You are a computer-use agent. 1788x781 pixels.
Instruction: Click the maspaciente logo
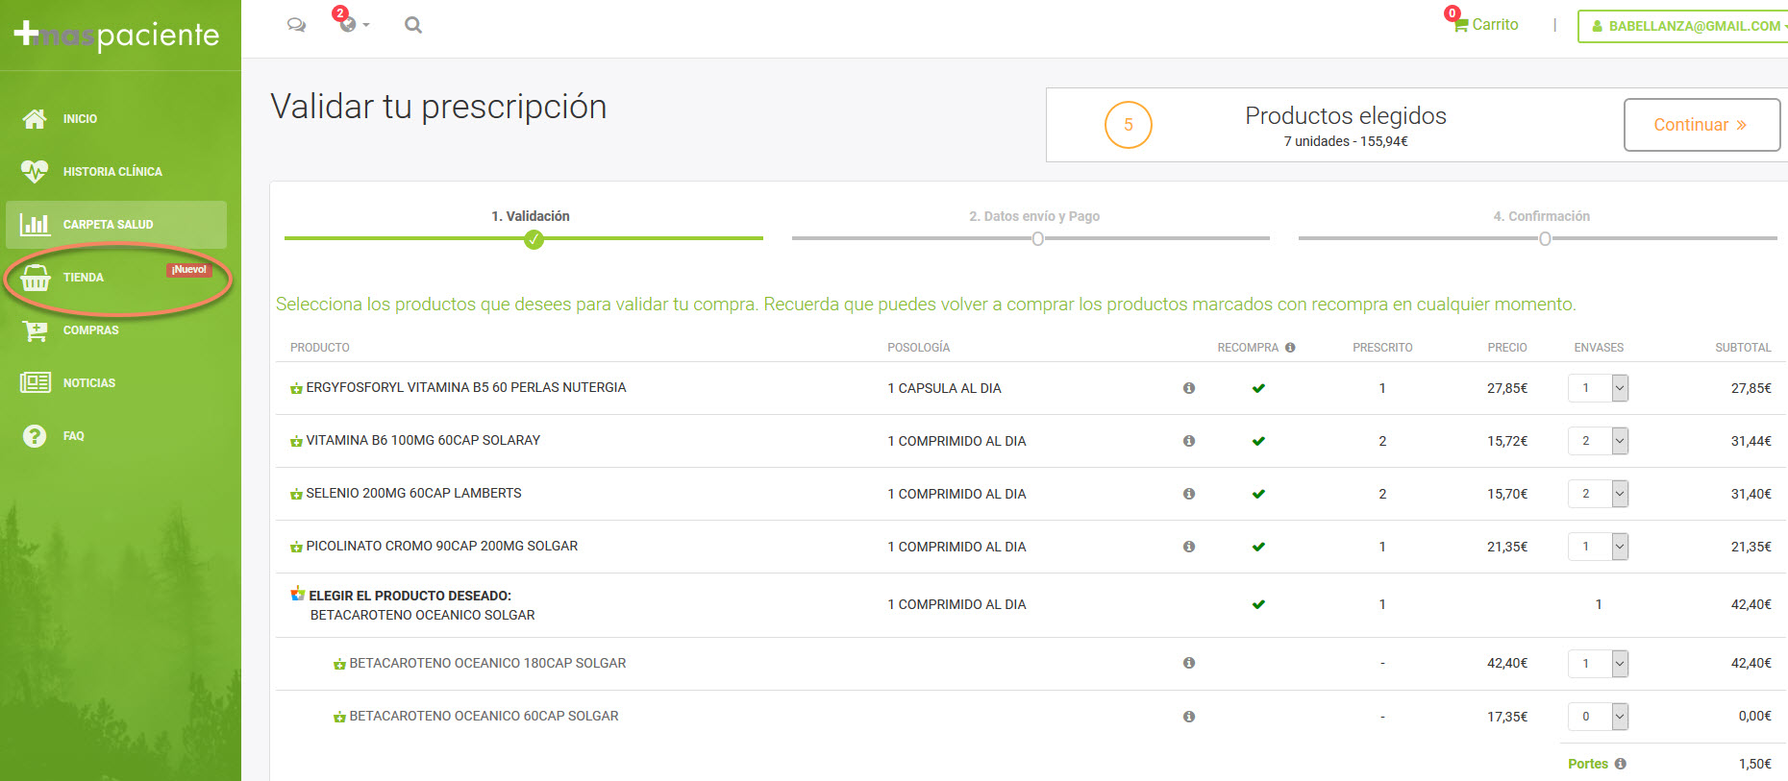pos(116,36)
